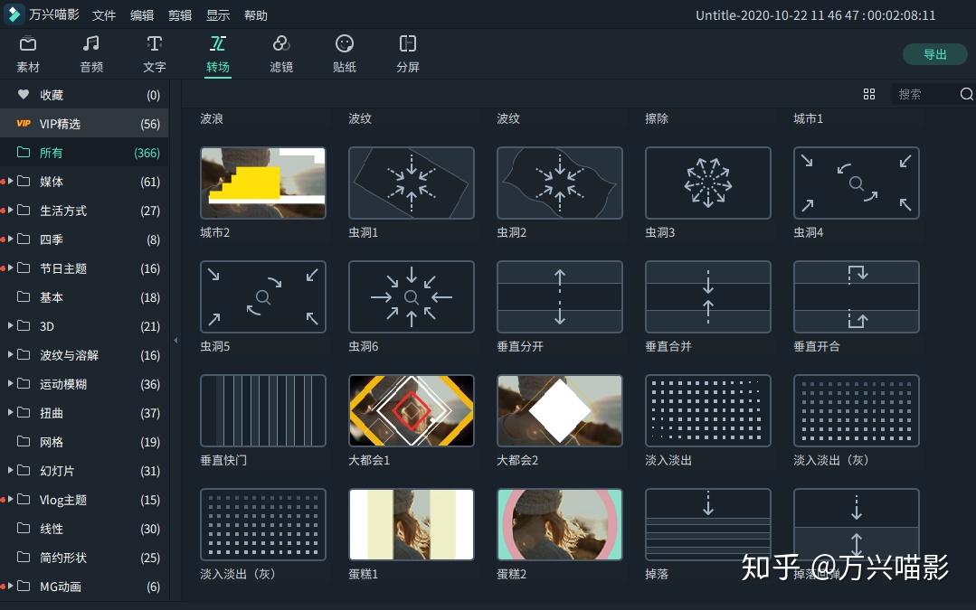Screen dimensions: 976x610
Task: Click the 网格 (19) count text
Action: coord(150,442)
